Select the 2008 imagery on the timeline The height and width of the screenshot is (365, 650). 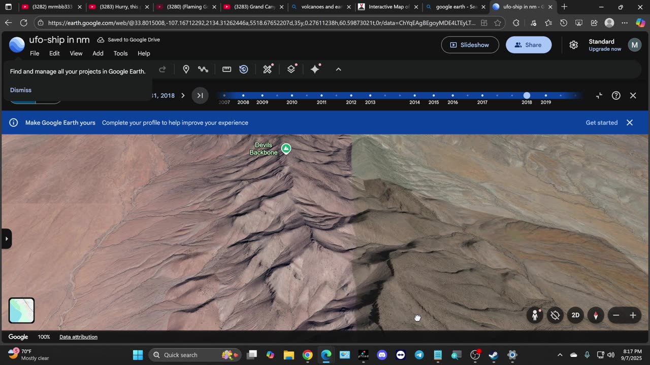[x=243, y=95]
